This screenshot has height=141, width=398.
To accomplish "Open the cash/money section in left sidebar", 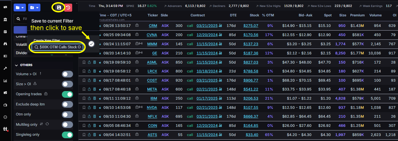I will 5,7.
